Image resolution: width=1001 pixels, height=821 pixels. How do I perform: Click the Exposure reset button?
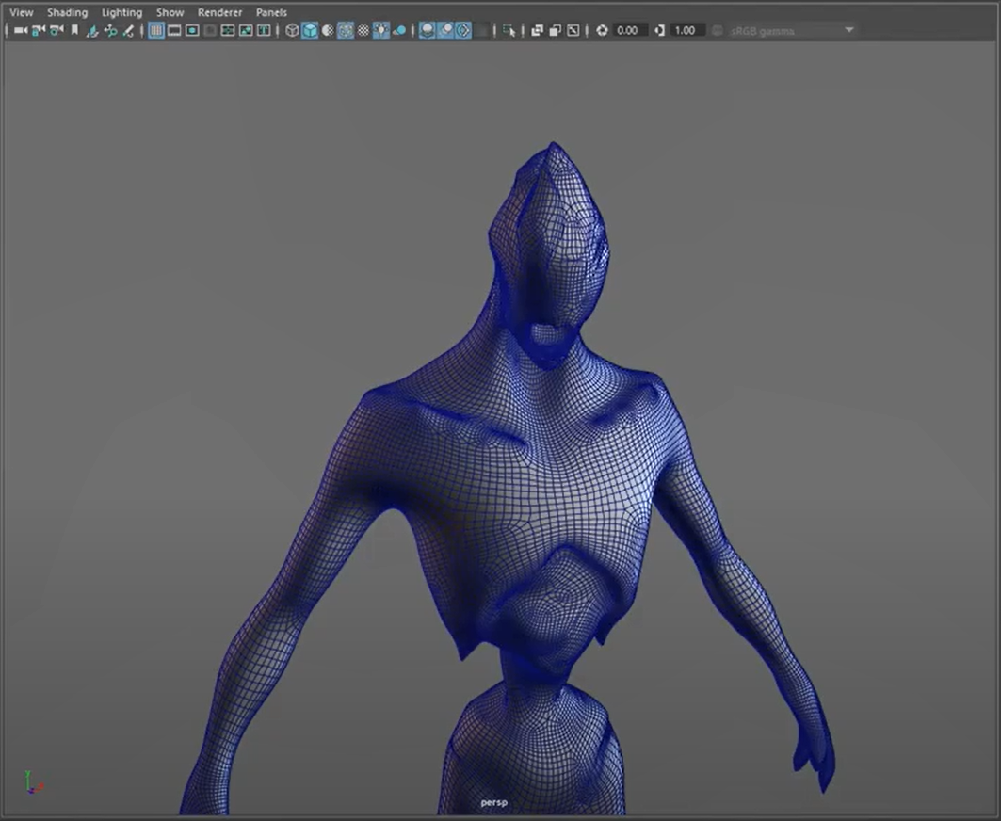click(x=603, y=30)
